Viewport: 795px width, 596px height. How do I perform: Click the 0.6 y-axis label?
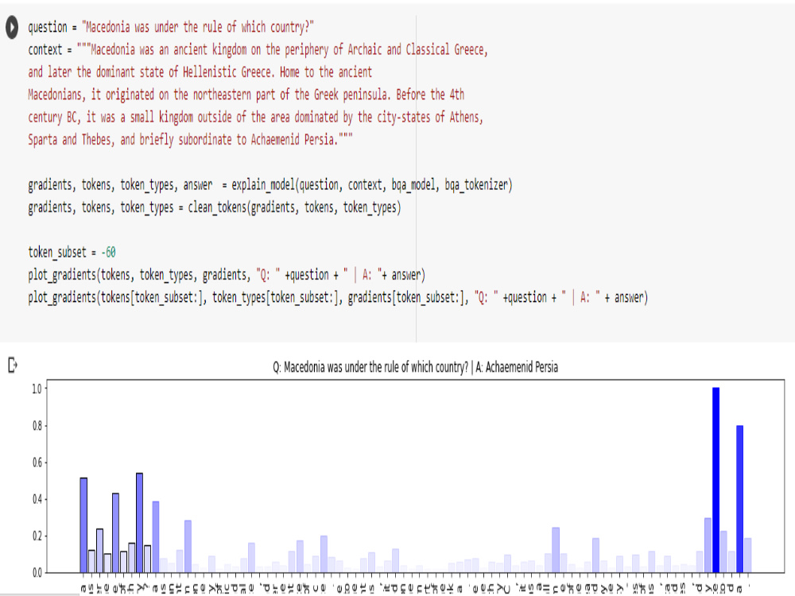click(37, 462)
